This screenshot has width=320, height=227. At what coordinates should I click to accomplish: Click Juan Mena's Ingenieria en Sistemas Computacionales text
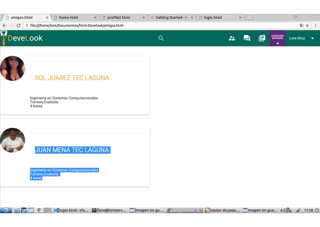64,170
